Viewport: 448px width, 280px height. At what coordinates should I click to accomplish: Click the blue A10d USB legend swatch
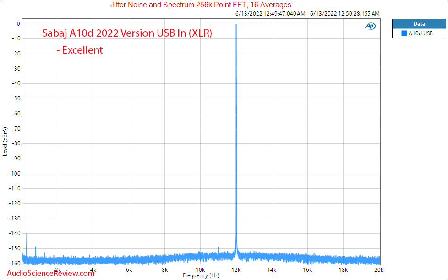coord(404,33)
